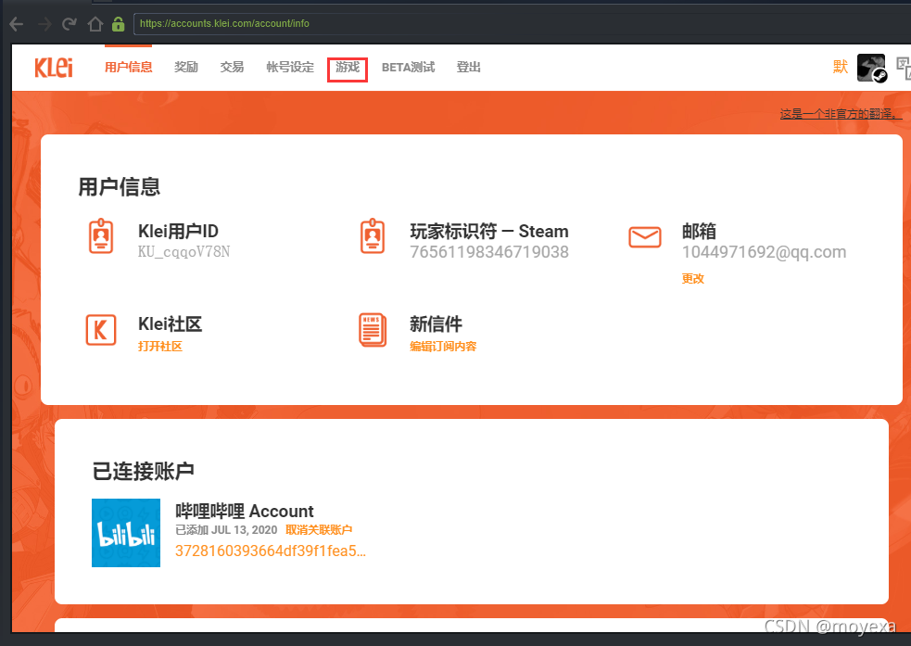Open the 帐号设定 tab

(x=290, y=68)
